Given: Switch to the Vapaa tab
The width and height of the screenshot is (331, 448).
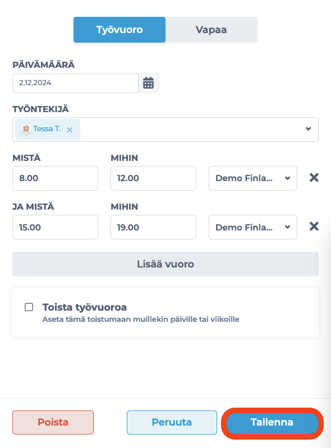Looking at the screenshot, I should (x=212, y=30).
